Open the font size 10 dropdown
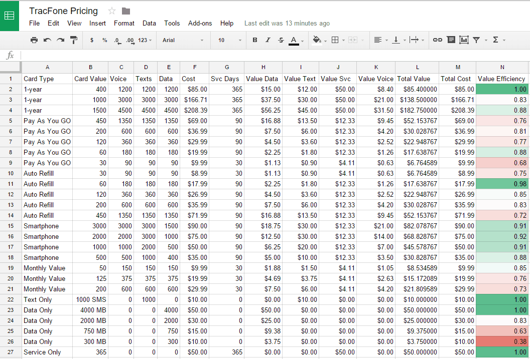The width and height of the screenshot is (530, 359). click(230, 40)
